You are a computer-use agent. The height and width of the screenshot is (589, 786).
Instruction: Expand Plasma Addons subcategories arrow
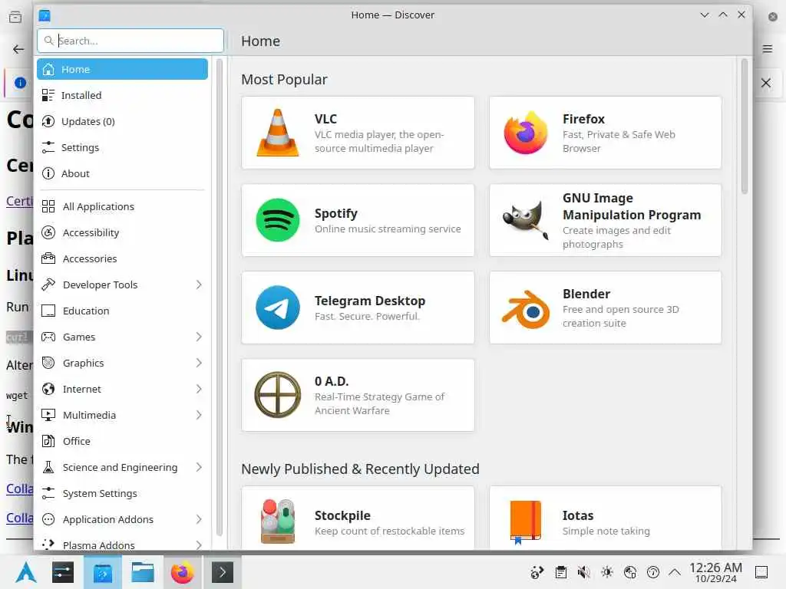(x=199, y=545)
